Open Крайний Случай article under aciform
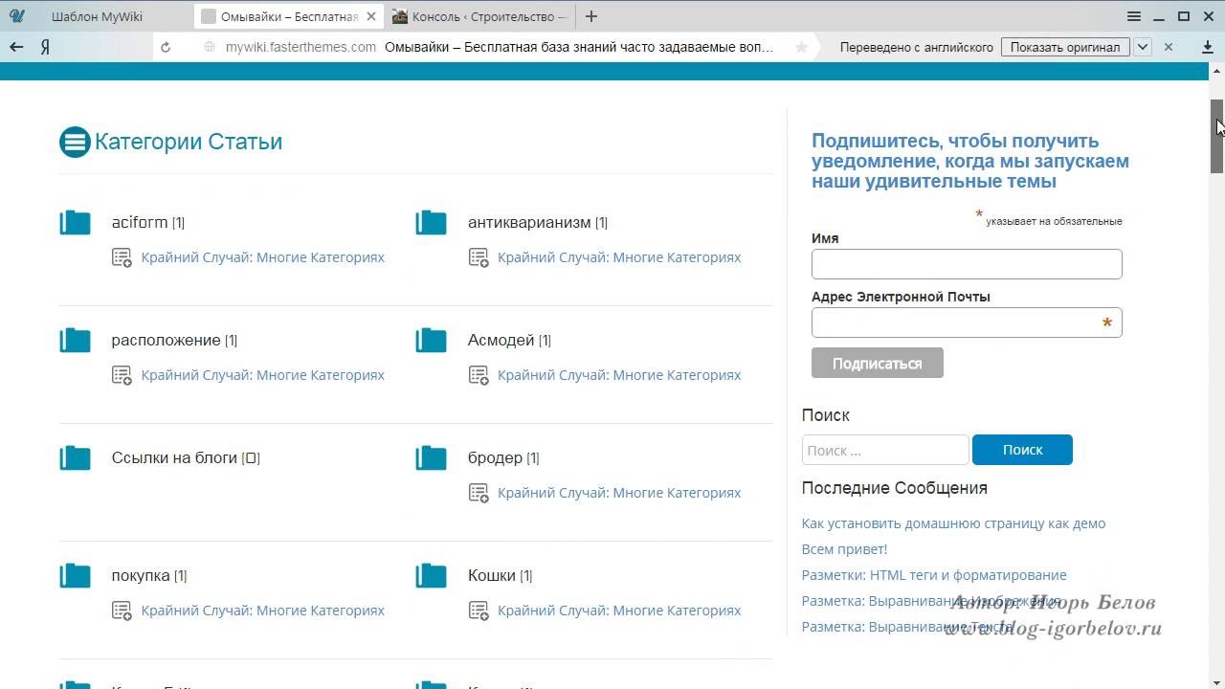This screenshot has height=689, width=1225. pyautogui.click(x=263, y=257)
